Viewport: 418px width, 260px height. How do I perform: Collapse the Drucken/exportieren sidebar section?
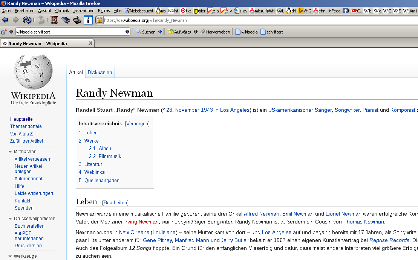pyautogui.click(x=10, y=219)
